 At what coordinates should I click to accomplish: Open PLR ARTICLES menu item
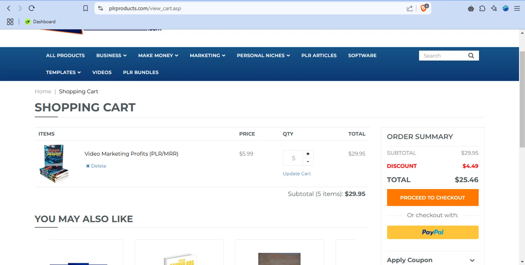tap(319, 55)
